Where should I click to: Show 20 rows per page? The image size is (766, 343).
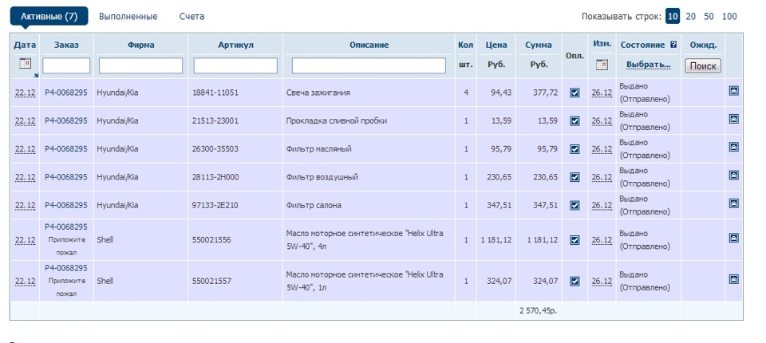[691, 16]
